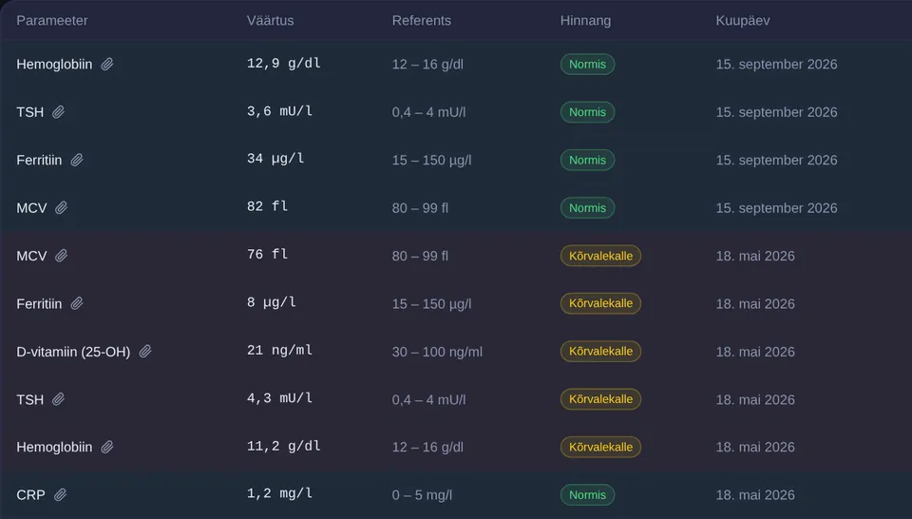Open attachment icon for D-vitamiin (25-OH)

[x=145, y=351]
